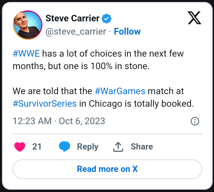214x192 pixels.
Task: Open Steve Carrier's profile picture
Action: click(x=28, y=25)
